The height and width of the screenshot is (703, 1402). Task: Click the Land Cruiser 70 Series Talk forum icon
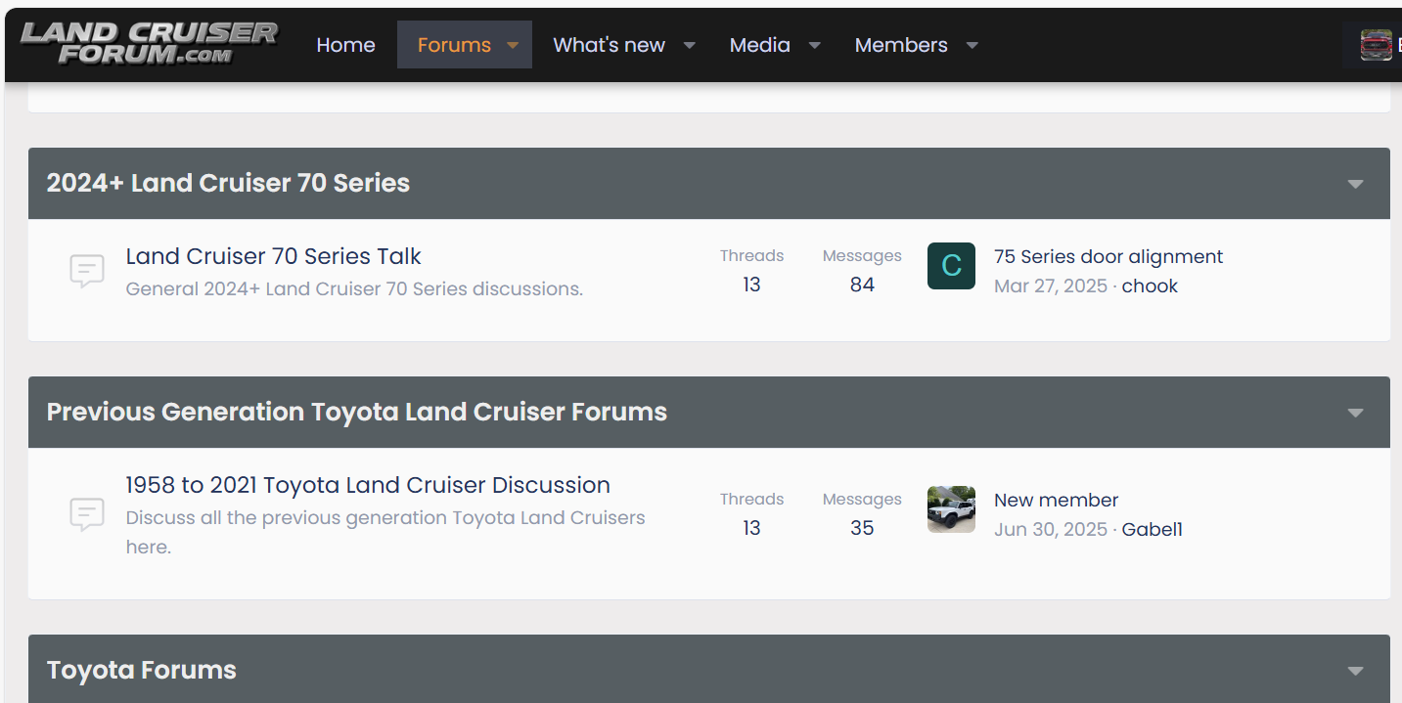click(x=87, y=271)
